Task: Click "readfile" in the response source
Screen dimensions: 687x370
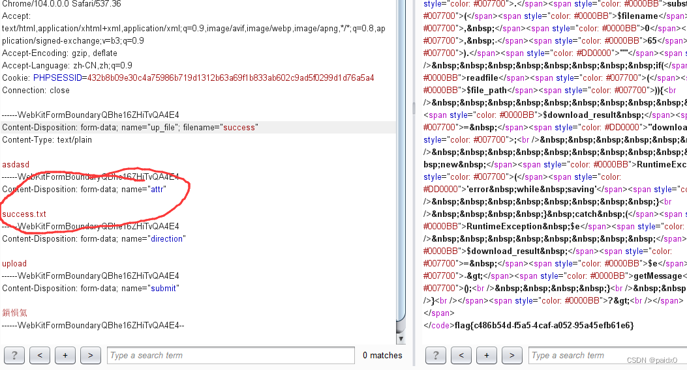Action: (482, 78)
